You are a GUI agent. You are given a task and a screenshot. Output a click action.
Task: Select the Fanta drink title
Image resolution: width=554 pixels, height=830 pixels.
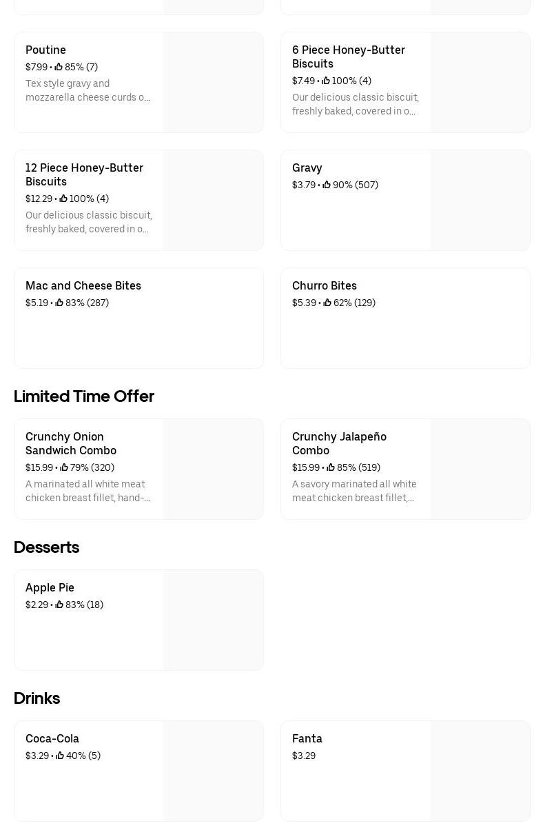(x=307, y=738)
